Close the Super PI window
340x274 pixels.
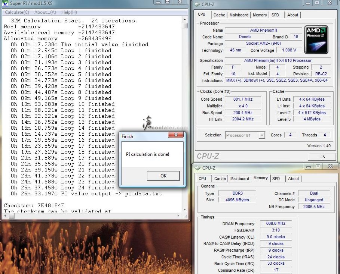180,2
